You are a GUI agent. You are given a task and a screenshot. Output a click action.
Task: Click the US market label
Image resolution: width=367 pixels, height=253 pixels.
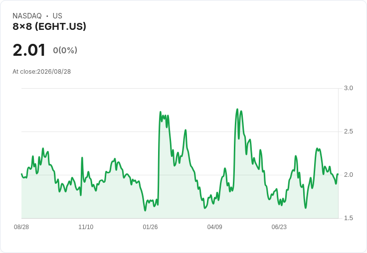click(x=57, y=16)
